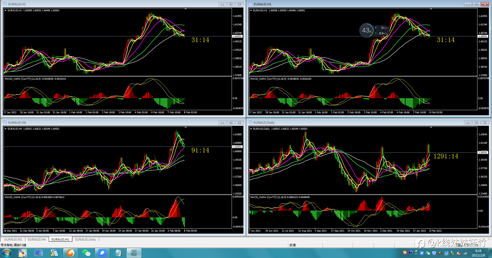Viewport: 492px width, 258px height.
Task: Click the show desktop strip
Action: [x=490, y=253]
